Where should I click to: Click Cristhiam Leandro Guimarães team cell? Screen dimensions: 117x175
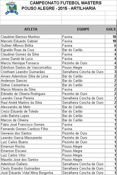tap(83, 72)
